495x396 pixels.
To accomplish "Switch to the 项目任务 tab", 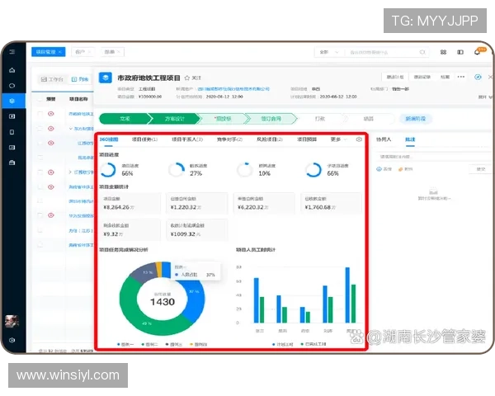I will click(x=148, y=139).
